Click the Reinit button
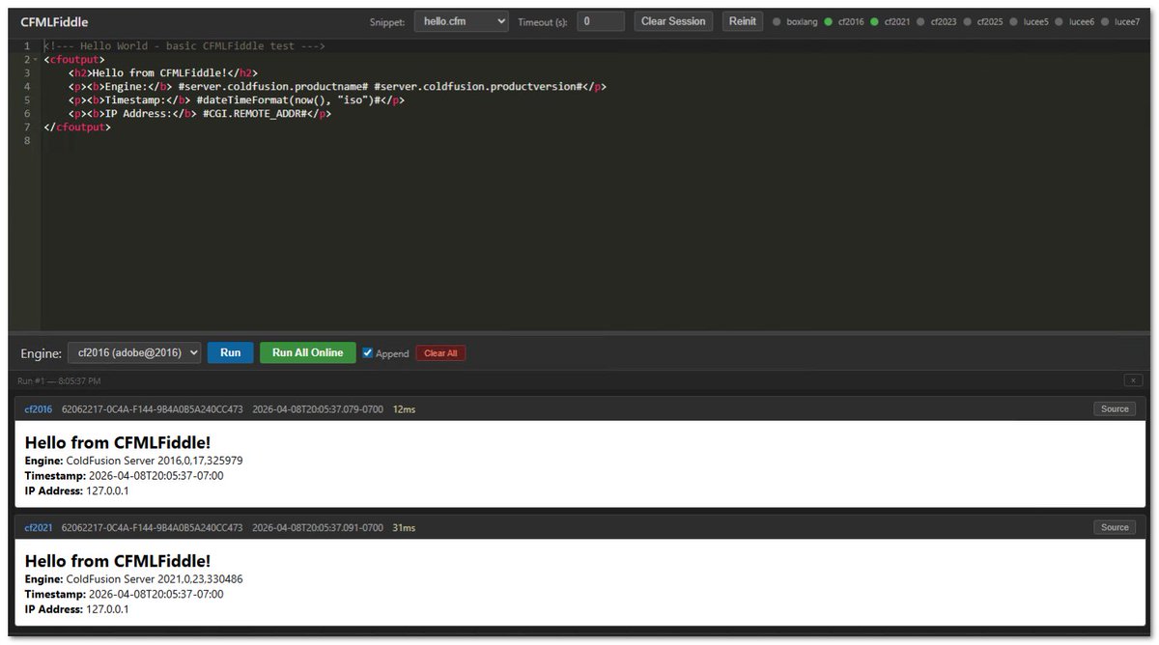1159x645 pixels. click(x=743, y=21)
